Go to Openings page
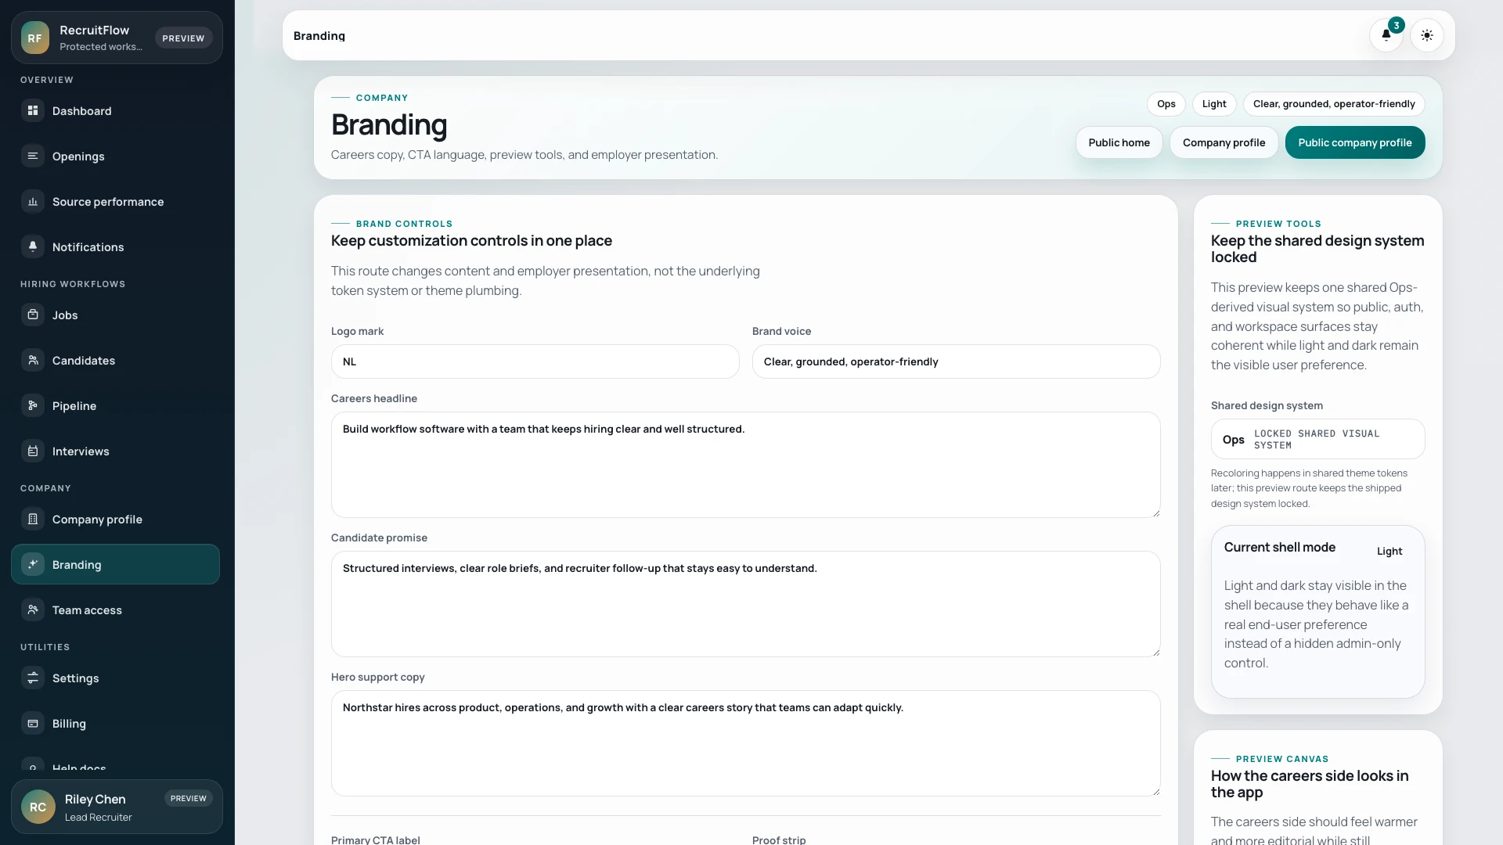This screenshot has width=1503, height=845. coord(115,156)
